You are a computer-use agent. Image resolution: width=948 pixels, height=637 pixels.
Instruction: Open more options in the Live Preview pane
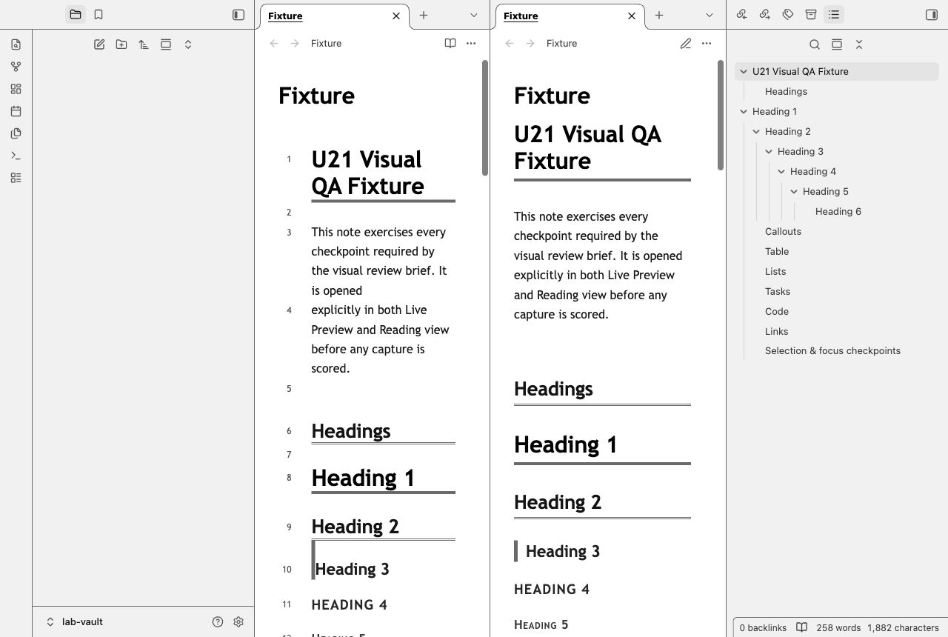pyautogui.click(x=471, y=43)
